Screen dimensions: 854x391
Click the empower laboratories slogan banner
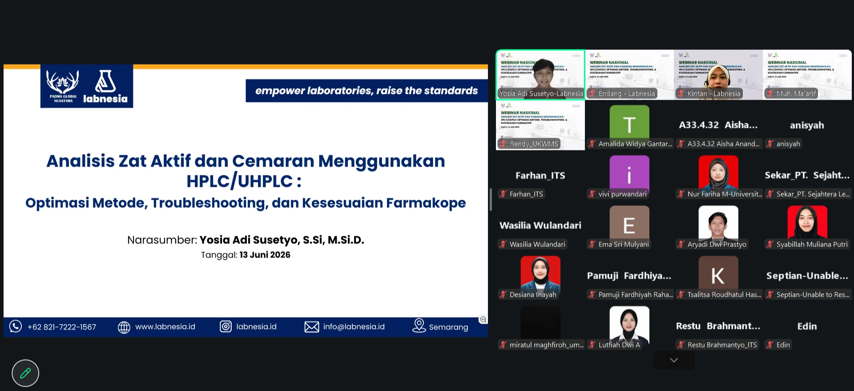tap(367, 91)
